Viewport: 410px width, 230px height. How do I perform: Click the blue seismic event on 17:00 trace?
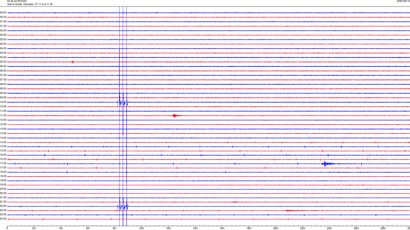pos(328,164)
